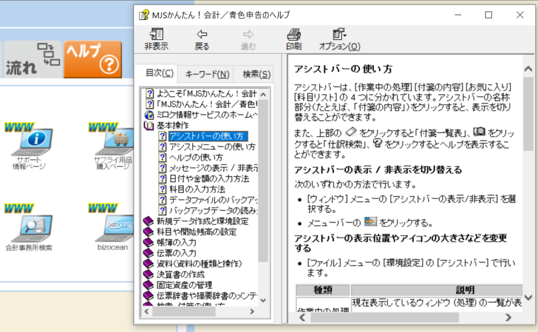Screen dimensions: 538x332
Task: Expand 新規データ作成と環境設定 book
Action: [202, 221]
